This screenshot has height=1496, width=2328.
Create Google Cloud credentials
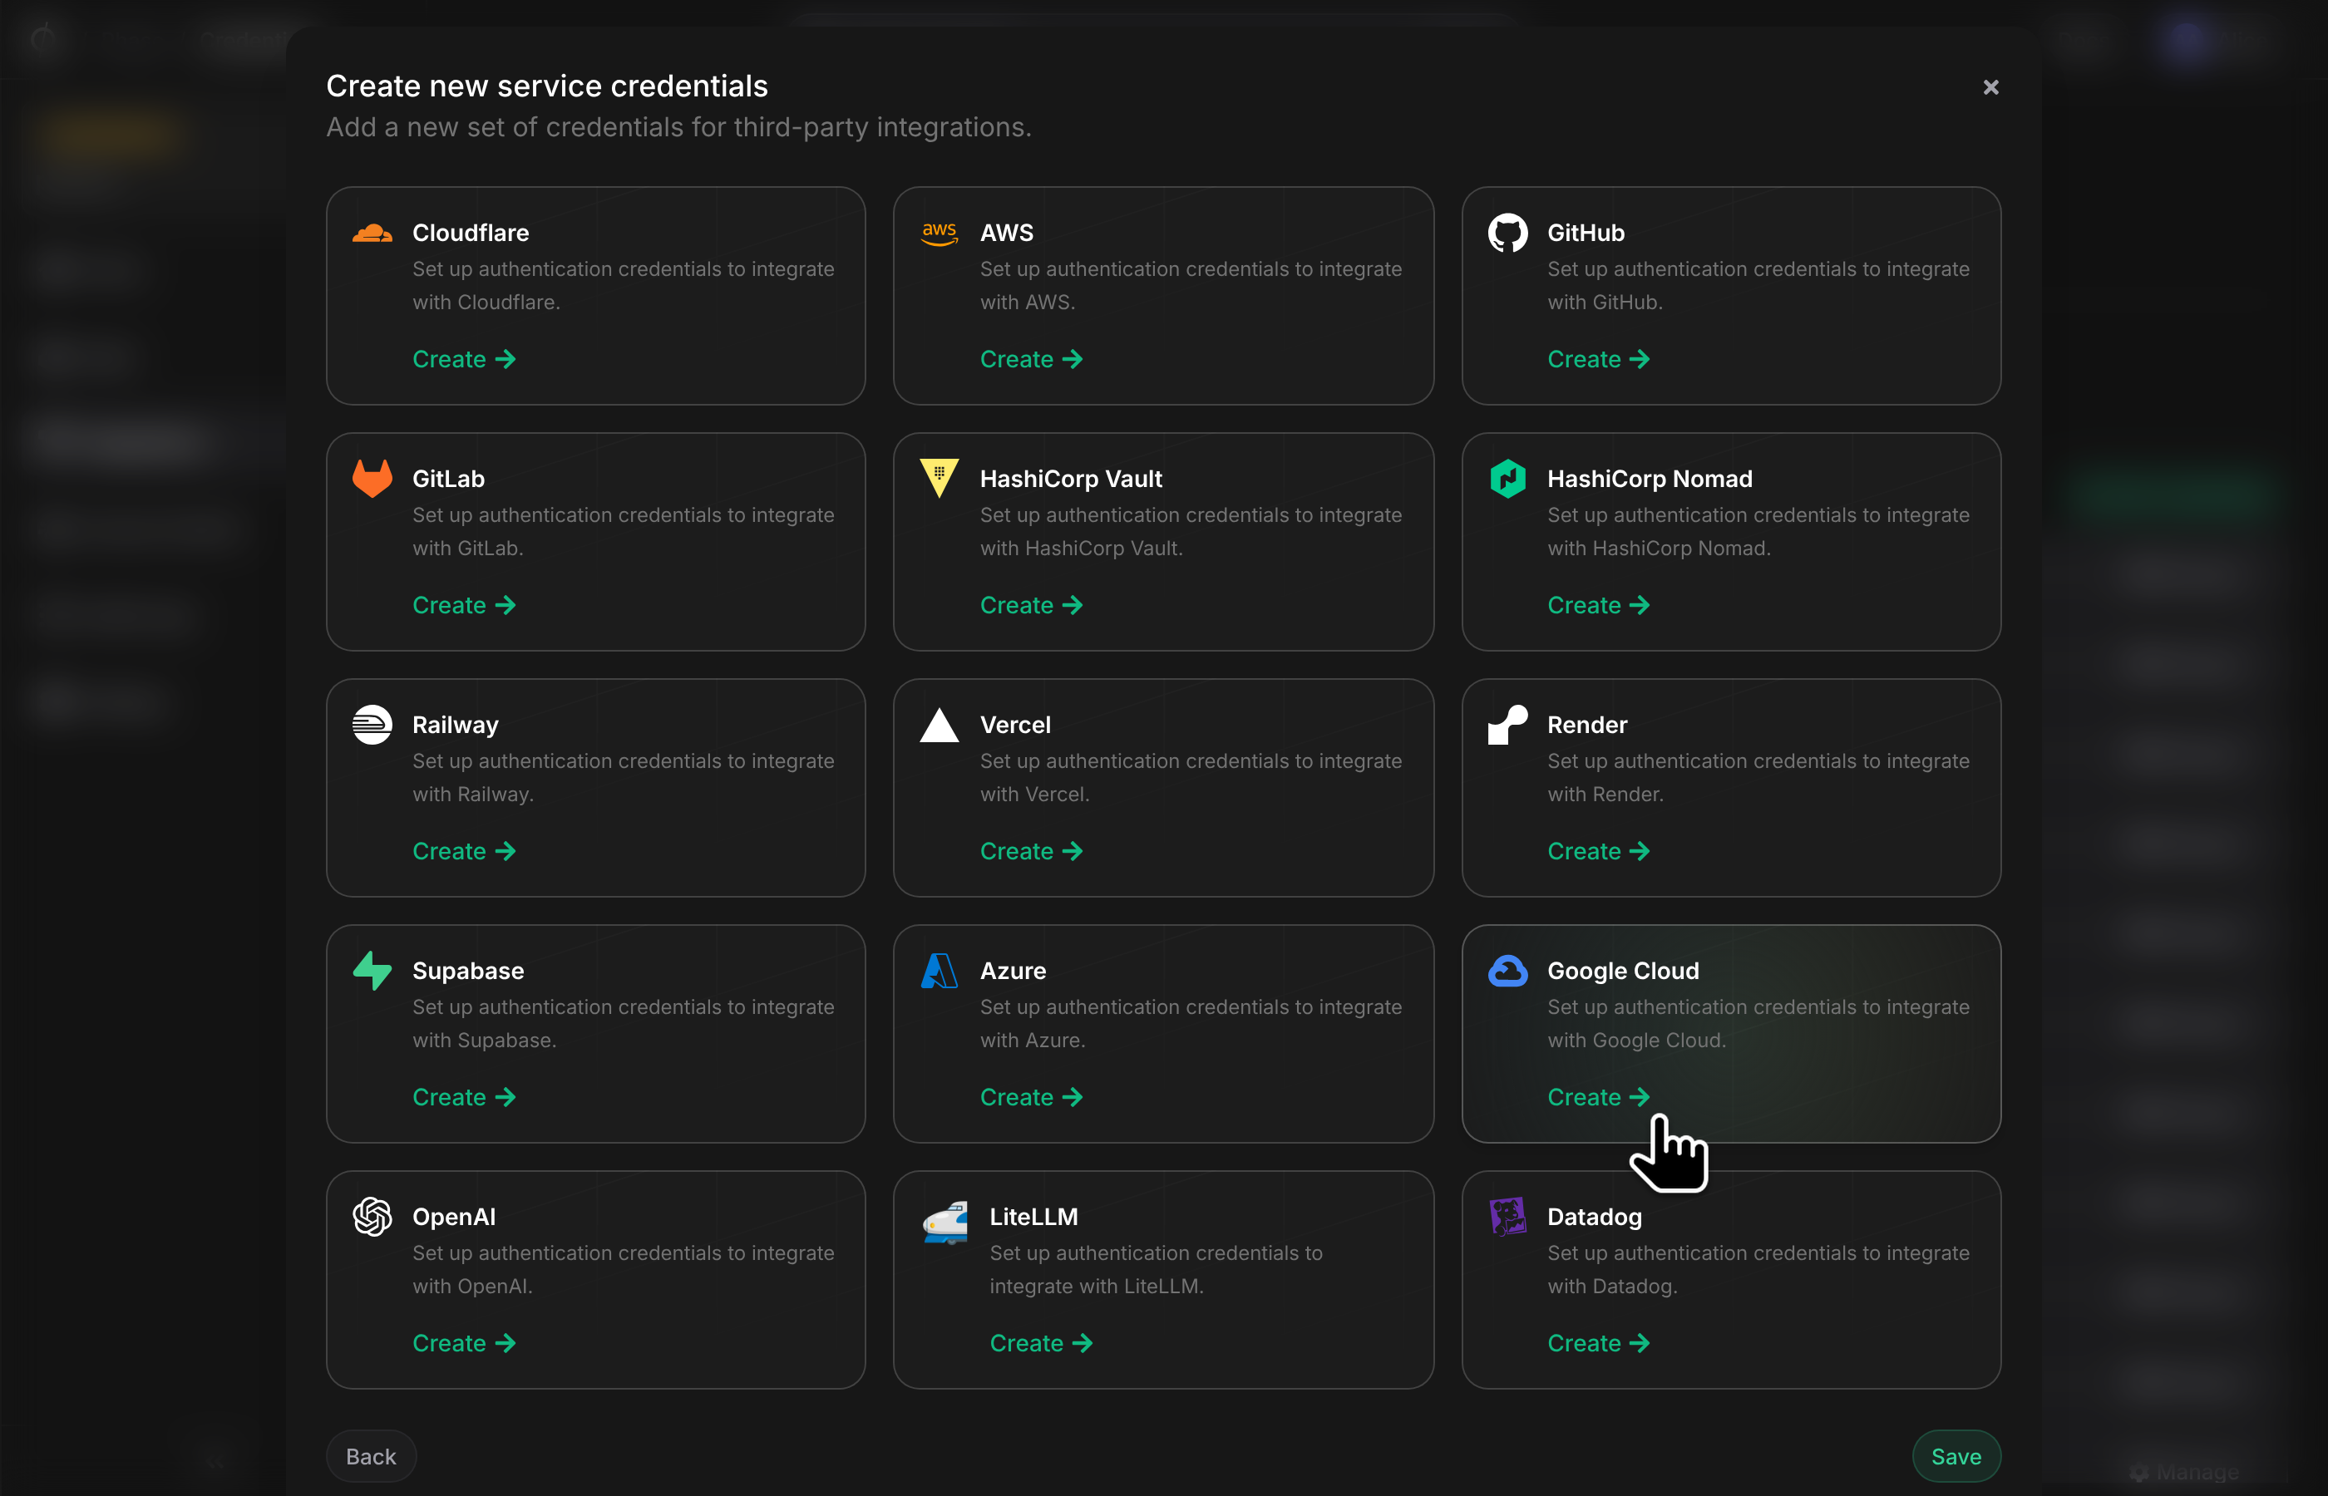[x=1598, y=1097]
